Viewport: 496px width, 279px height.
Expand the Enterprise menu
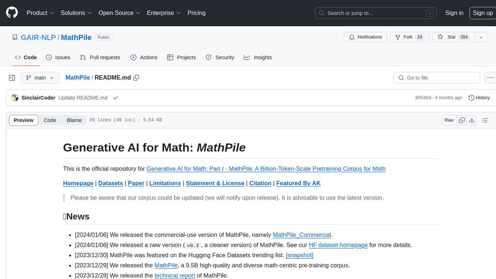click(164, 13)
